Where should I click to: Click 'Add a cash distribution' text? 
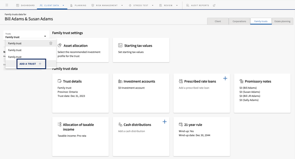pos(132,131)
